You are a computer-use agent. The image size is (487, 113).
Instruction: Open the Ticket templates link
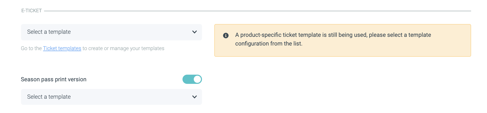click(x=62, y=48)
